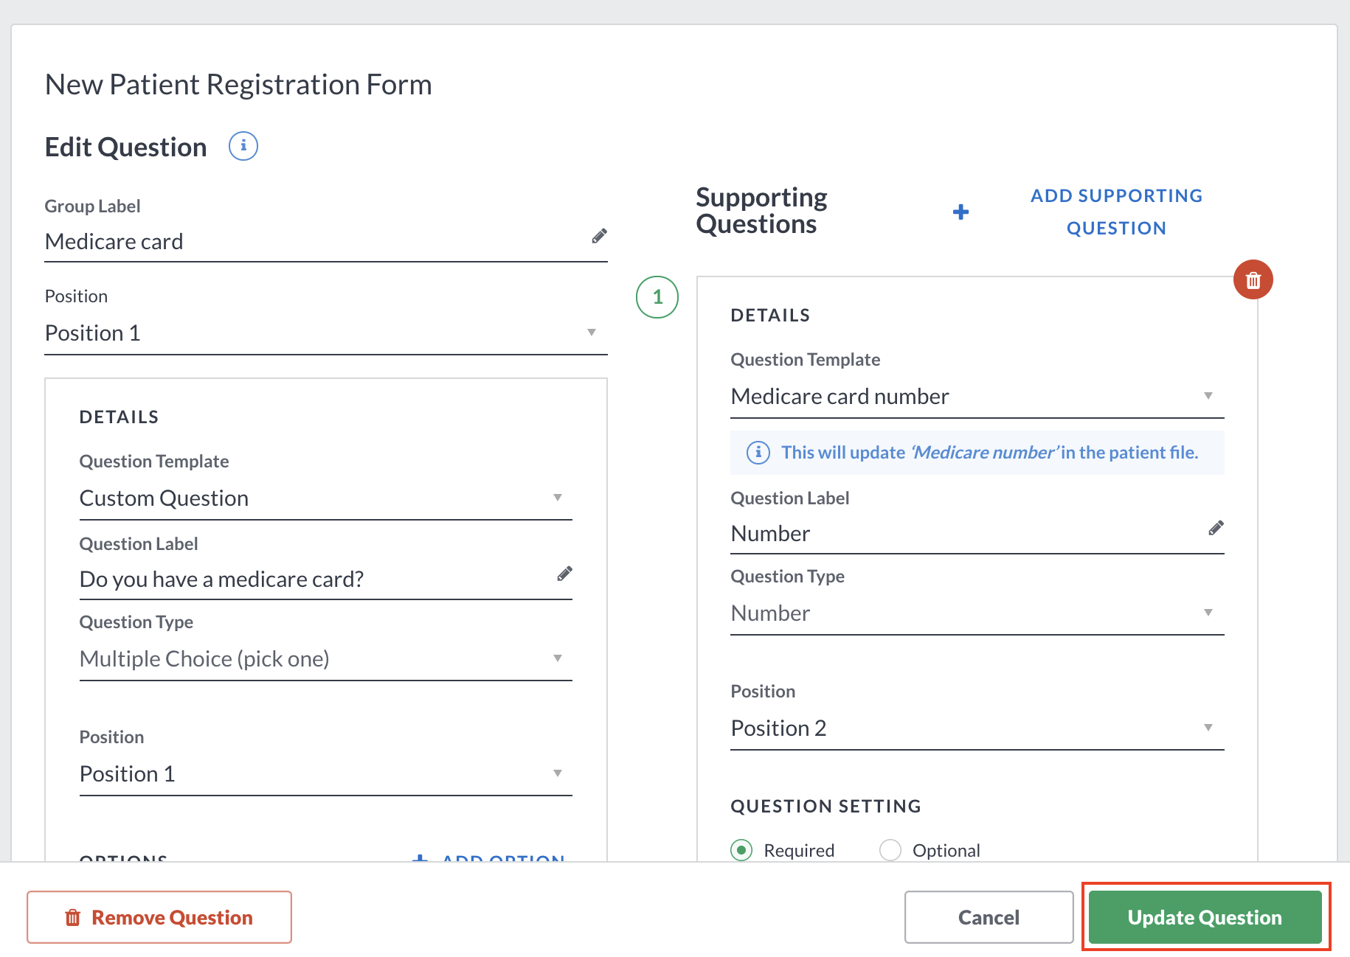
Task: Click the Update Question button
Action: point(1205,917)
